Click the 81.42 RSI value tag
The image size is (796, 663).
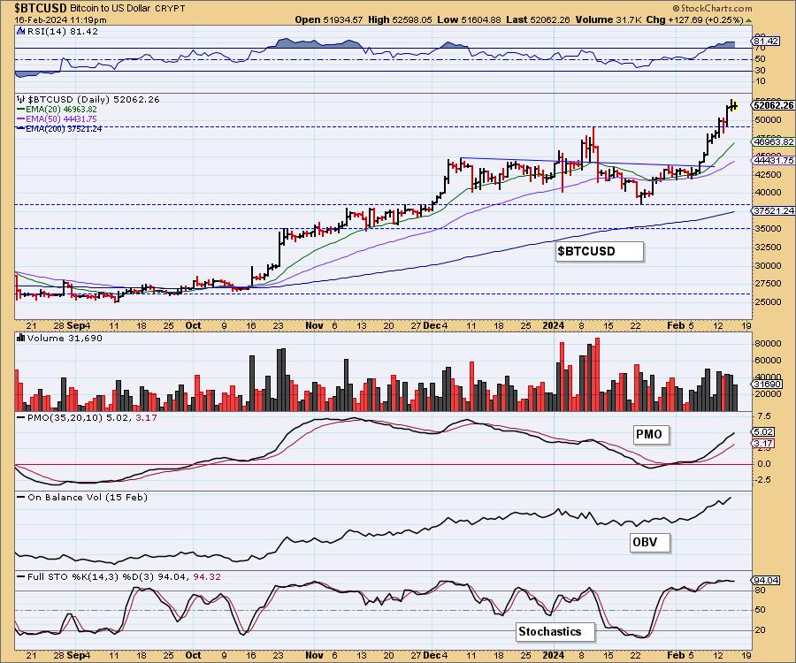[x=766, y=41]
